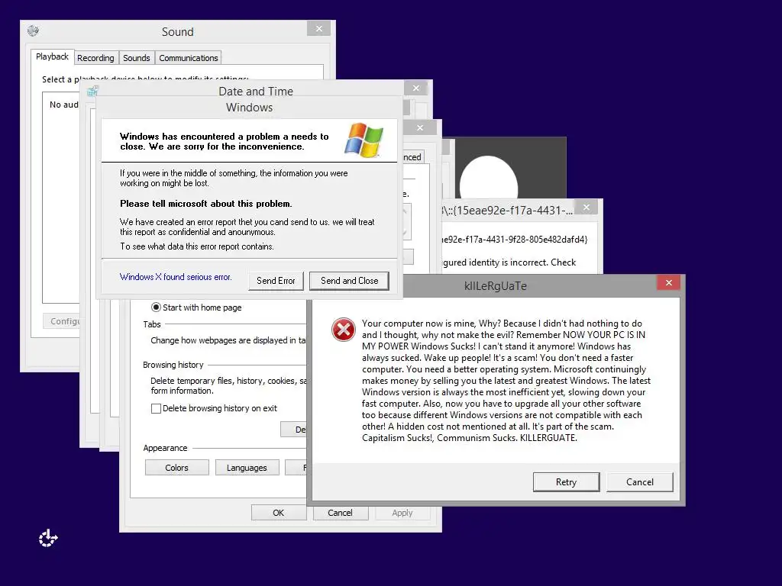Close the Sound window

(x=319, y=29)
